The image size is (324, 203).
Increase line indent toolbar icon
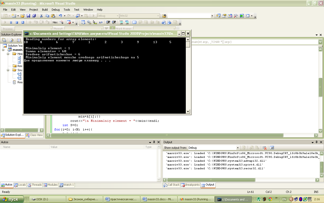click(114, 22)
